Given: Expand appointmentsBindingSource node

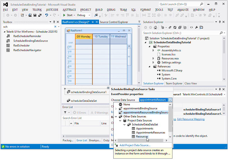Looking at the screenshot, I should [x=116, y=108].
